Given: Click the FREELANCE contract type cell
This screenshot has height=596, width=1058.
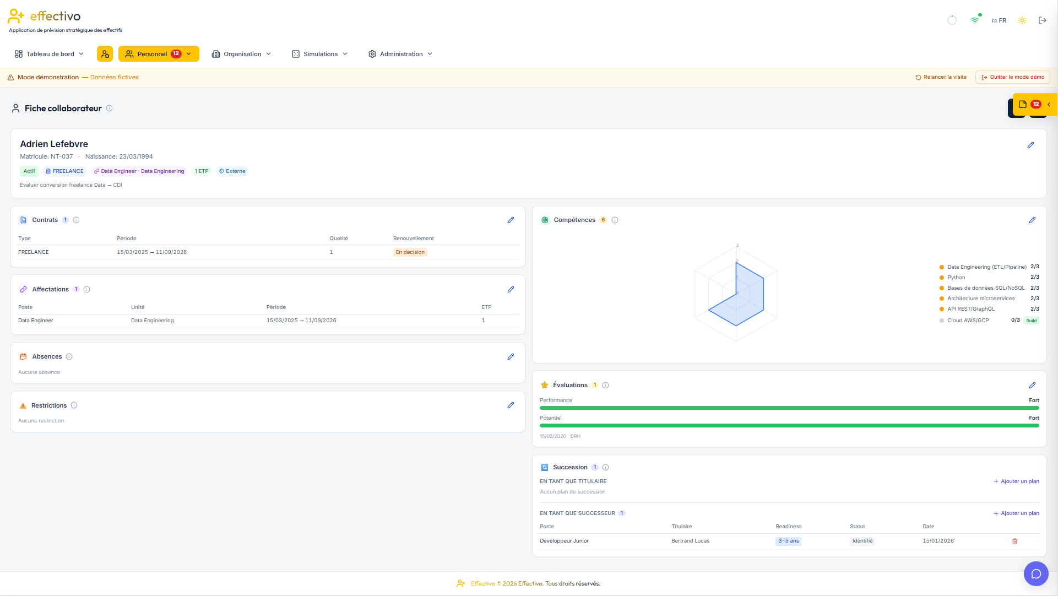Looking at the screenshot, I should pos(34,252).
